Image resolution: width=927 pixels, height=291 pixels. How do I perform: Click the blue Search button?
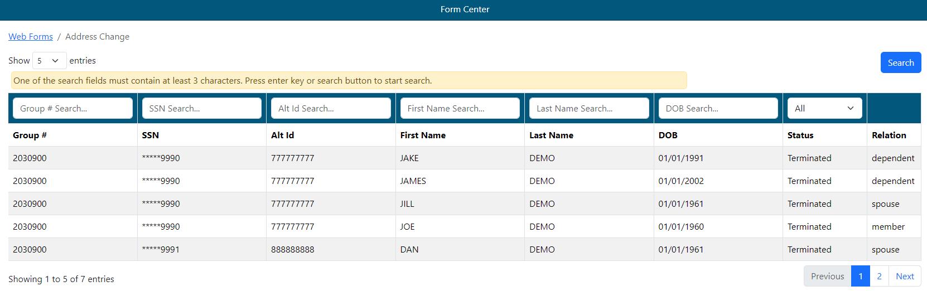pos(901,62)
